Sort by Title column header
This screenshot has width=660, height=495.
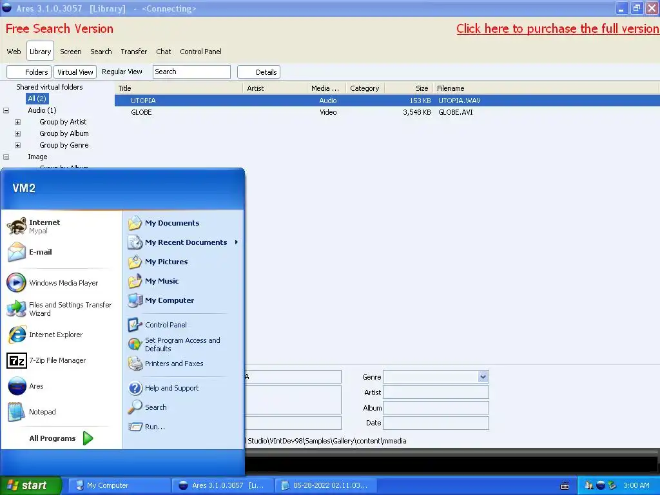coord(179,88)
